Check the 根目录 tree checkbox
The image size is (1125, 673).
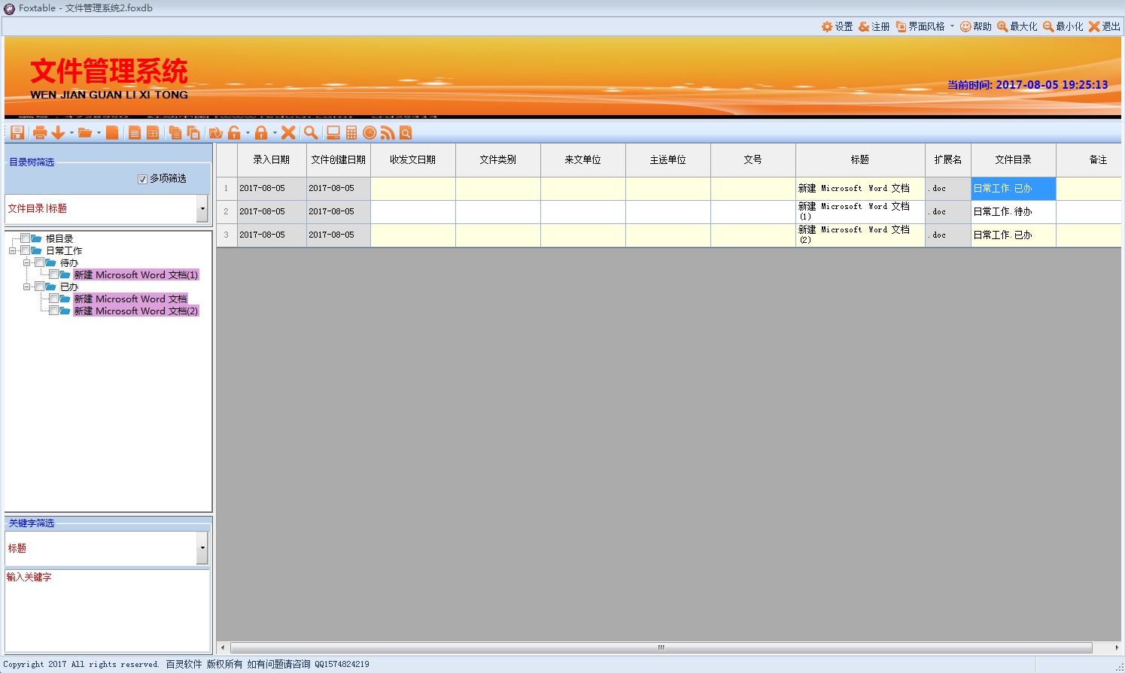coord(26,238)
